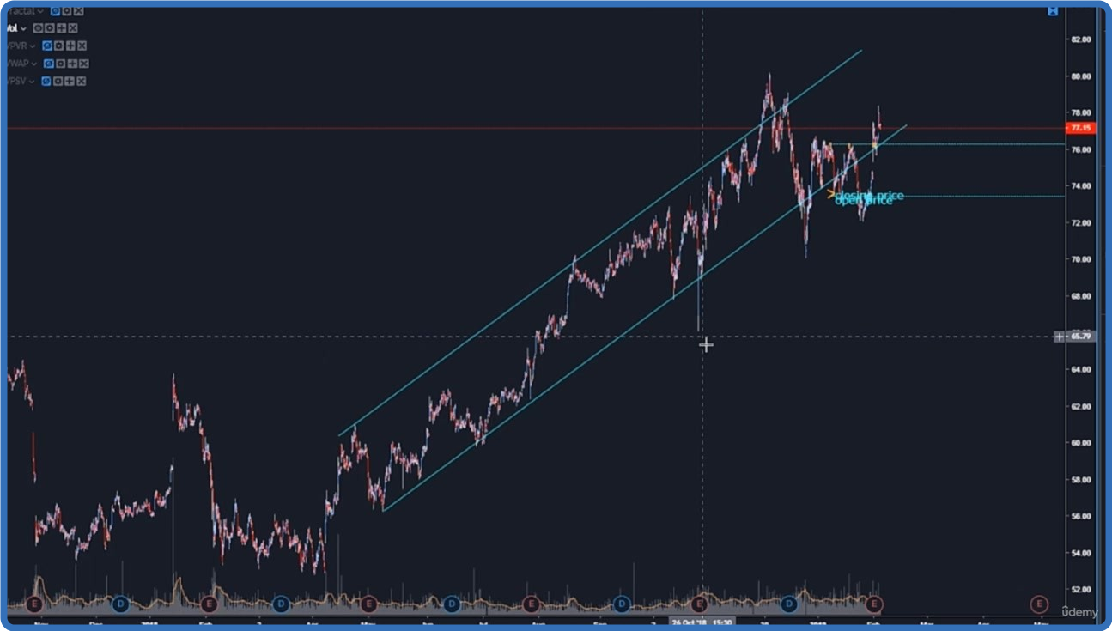Open settings for the Fractal indicator

click(67, 11)
